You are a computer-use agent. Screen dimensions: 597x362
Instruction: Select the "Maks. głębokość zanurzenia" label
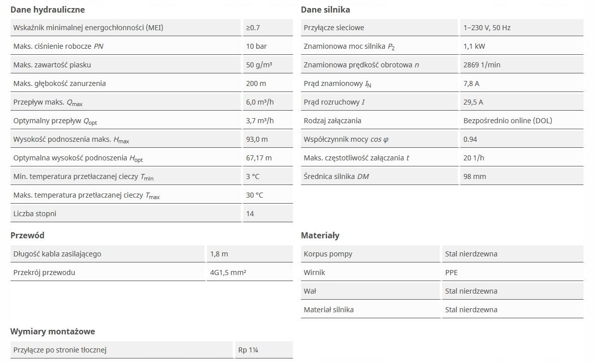coord(60,83)
